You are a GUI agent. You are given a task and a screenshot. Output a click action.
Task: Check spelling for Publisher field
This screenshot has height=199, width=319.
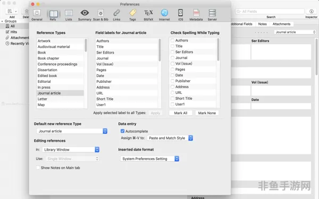click(x=172, y=81)
